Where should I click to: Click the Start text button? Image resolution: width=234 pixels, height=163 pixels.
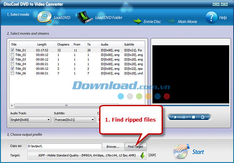tap(198, 152)
